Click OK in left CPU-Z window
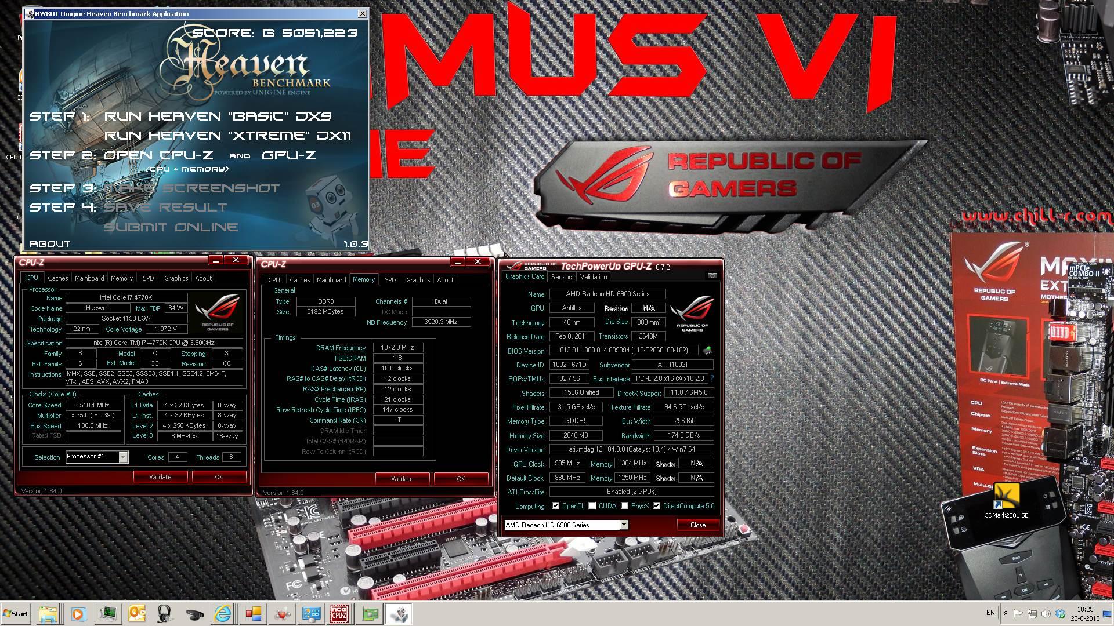Image resolution: width=1114 pixels, height=626 pixels. (219, 477)
